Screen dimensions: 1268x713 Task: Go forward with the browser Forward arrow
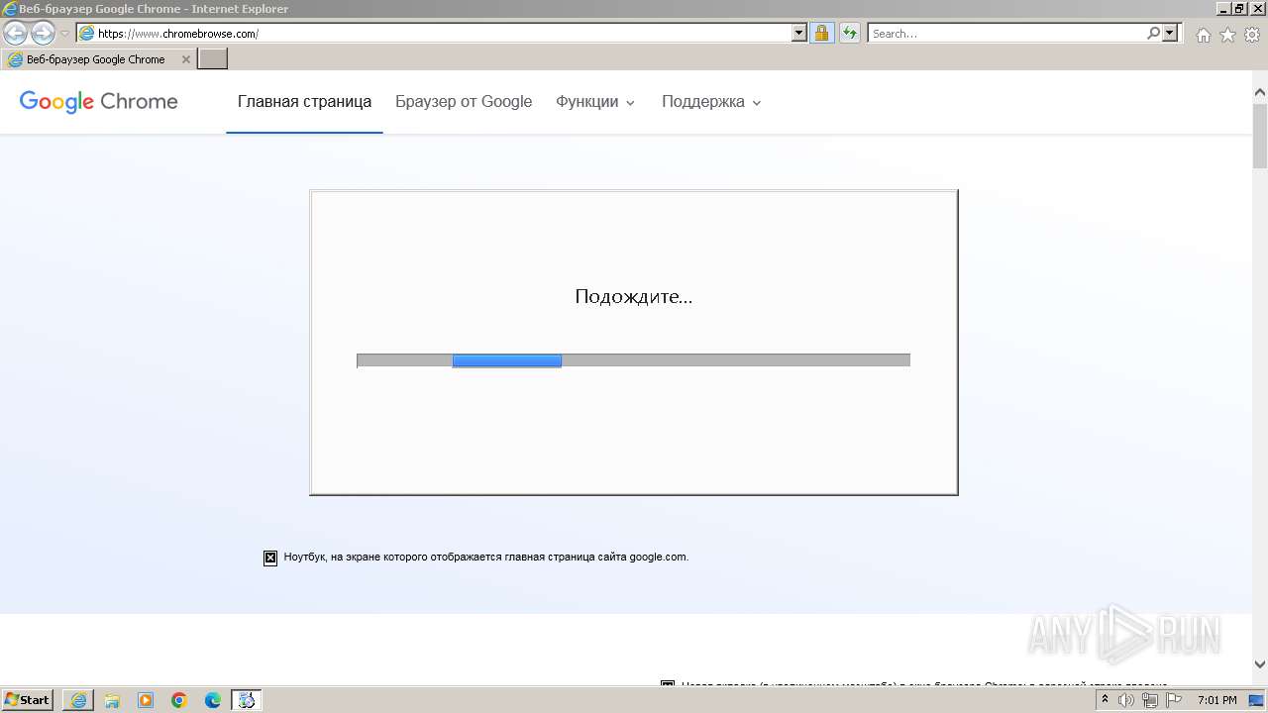pos(43,33)
